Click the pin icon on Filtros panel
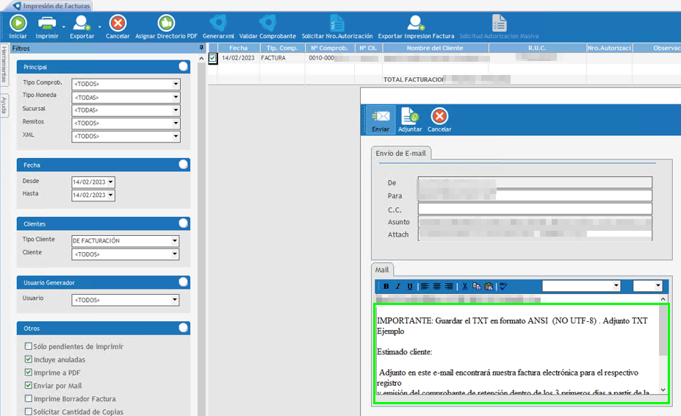Viewport: 681px width, 416px height. coord(201,48)
